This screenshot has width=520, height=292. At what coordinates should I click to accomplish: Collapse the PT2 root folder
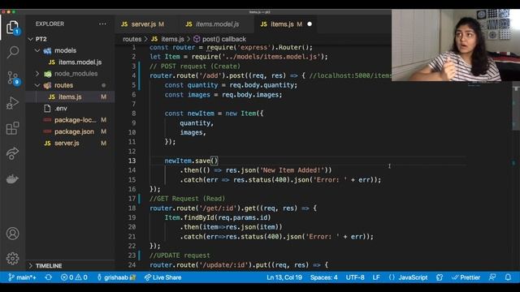(x=31, y=39)
